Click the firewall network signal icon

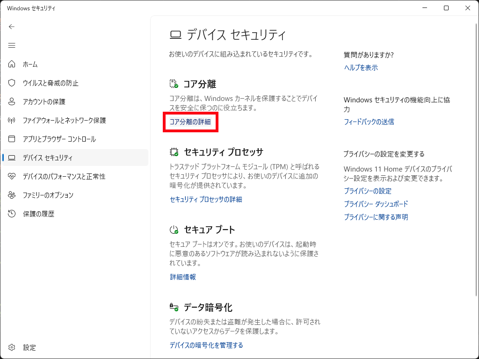click(12, 120)
